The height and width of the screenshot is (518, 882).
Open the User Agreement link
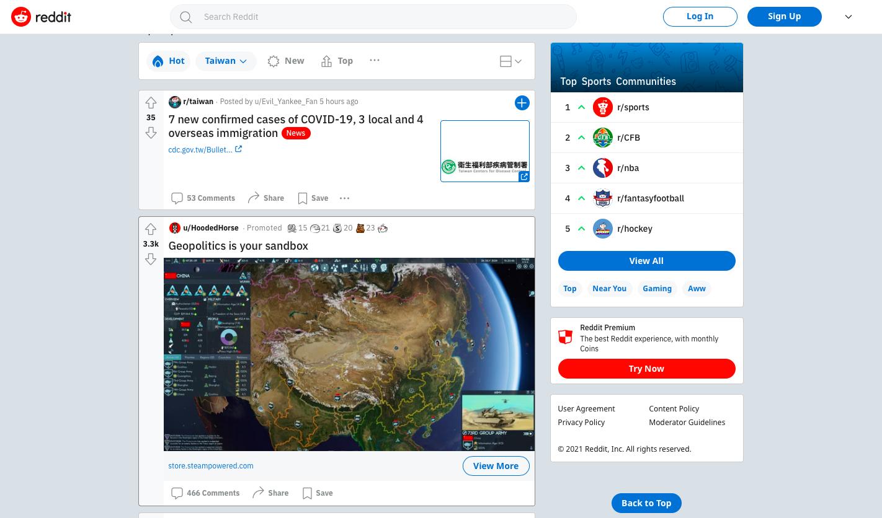pyautogui.click(x=586, y=409)
